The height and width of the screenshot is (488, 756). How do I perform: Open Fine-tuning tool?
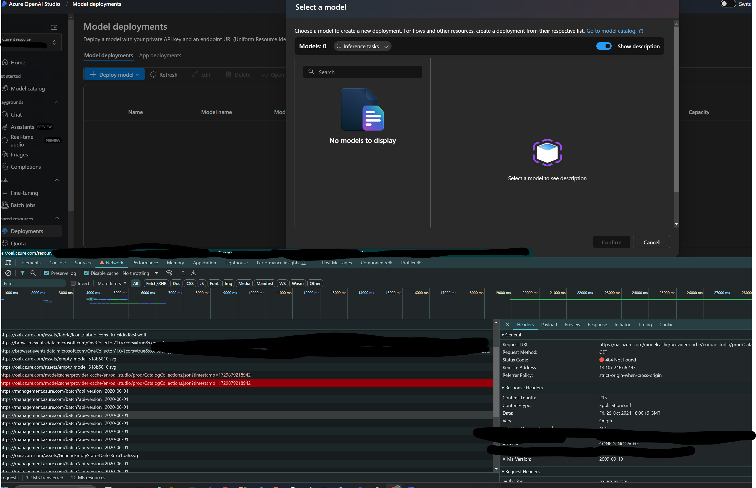(24, 193)
